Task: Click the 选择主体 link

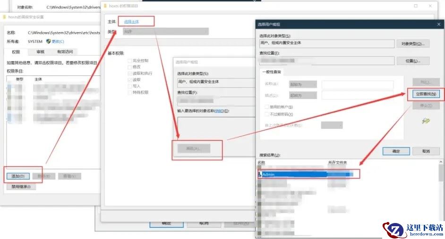Action: pos(132,22)
